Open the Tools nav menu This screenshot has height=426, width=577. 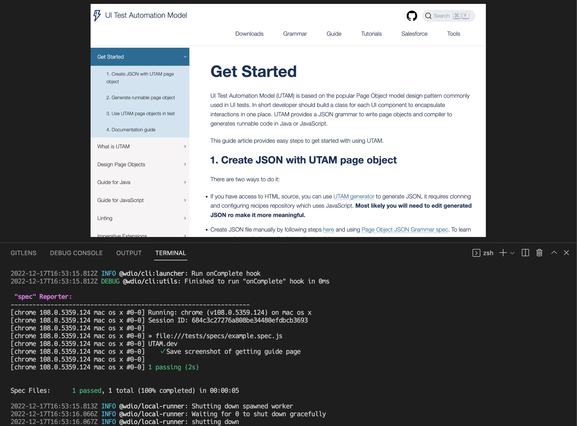(454, 34)
